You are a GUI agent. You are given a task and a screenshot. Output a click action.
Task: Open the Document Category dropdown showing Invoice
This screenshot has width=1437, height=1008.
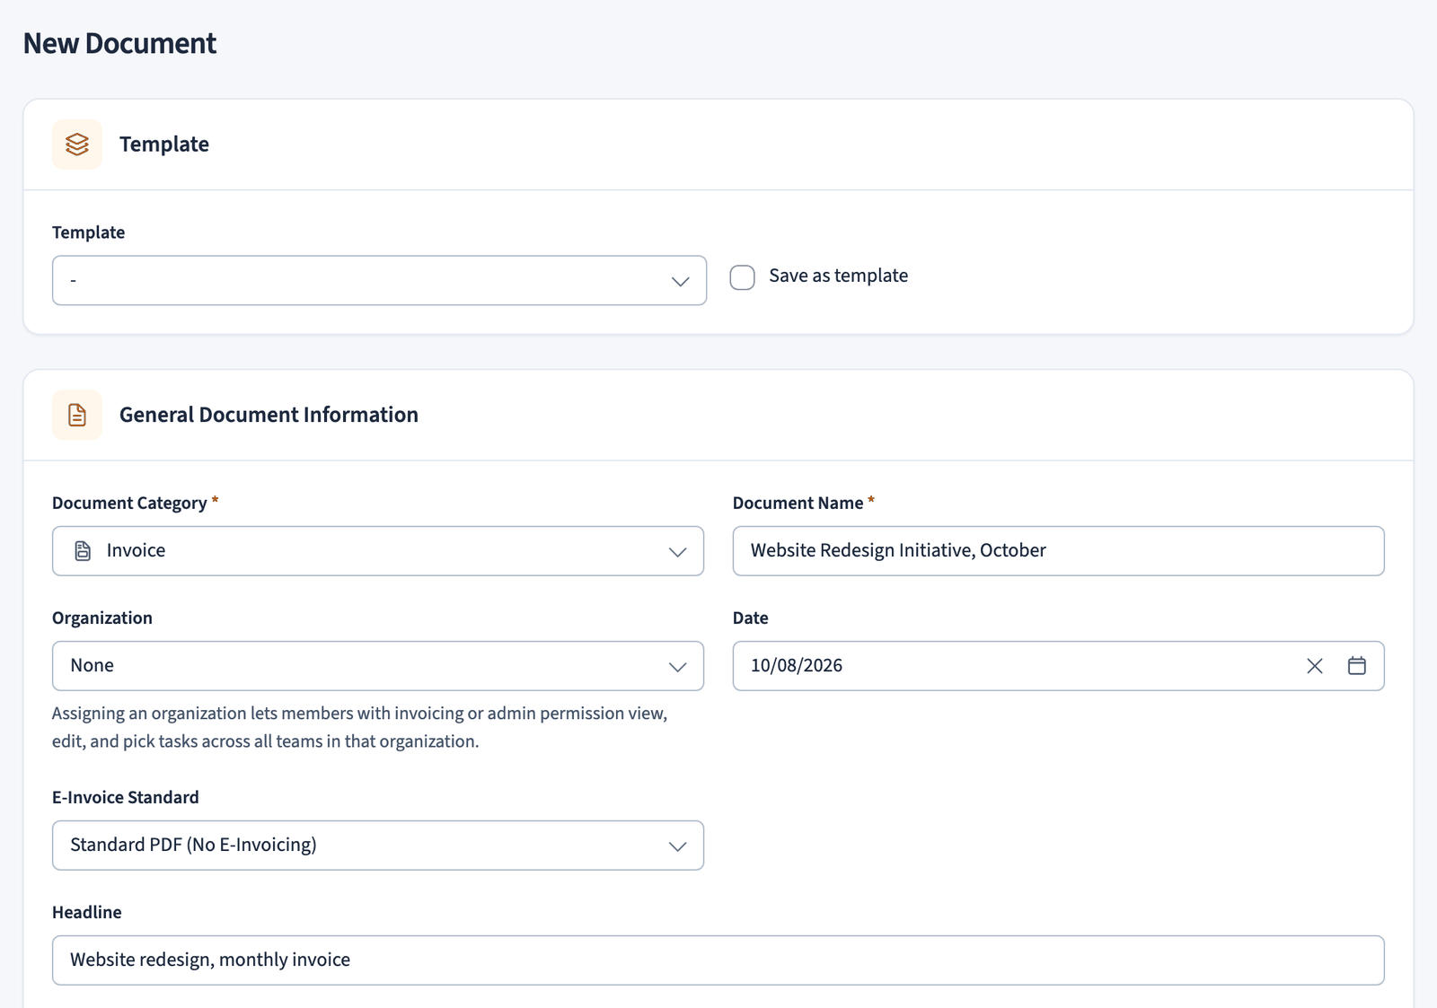378,551
